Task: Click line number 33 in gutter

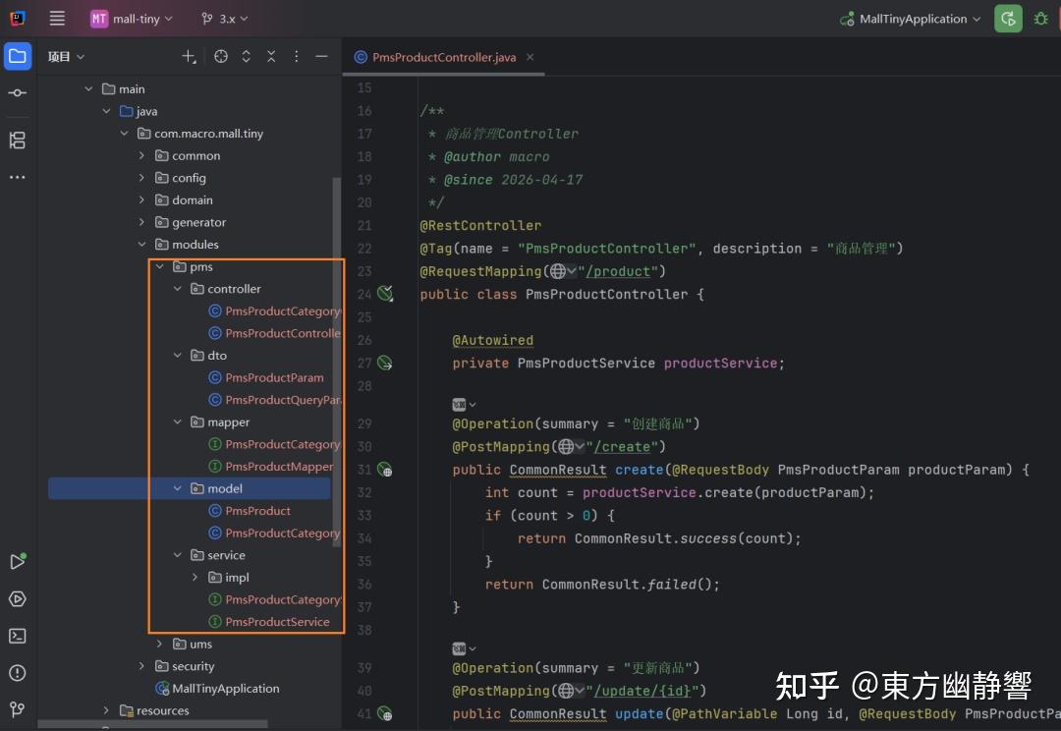Action: (x=364, y=516)
